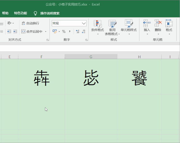Click the 删除 cells icon
This screenshot has height=143, width=180.
[158, 23]
